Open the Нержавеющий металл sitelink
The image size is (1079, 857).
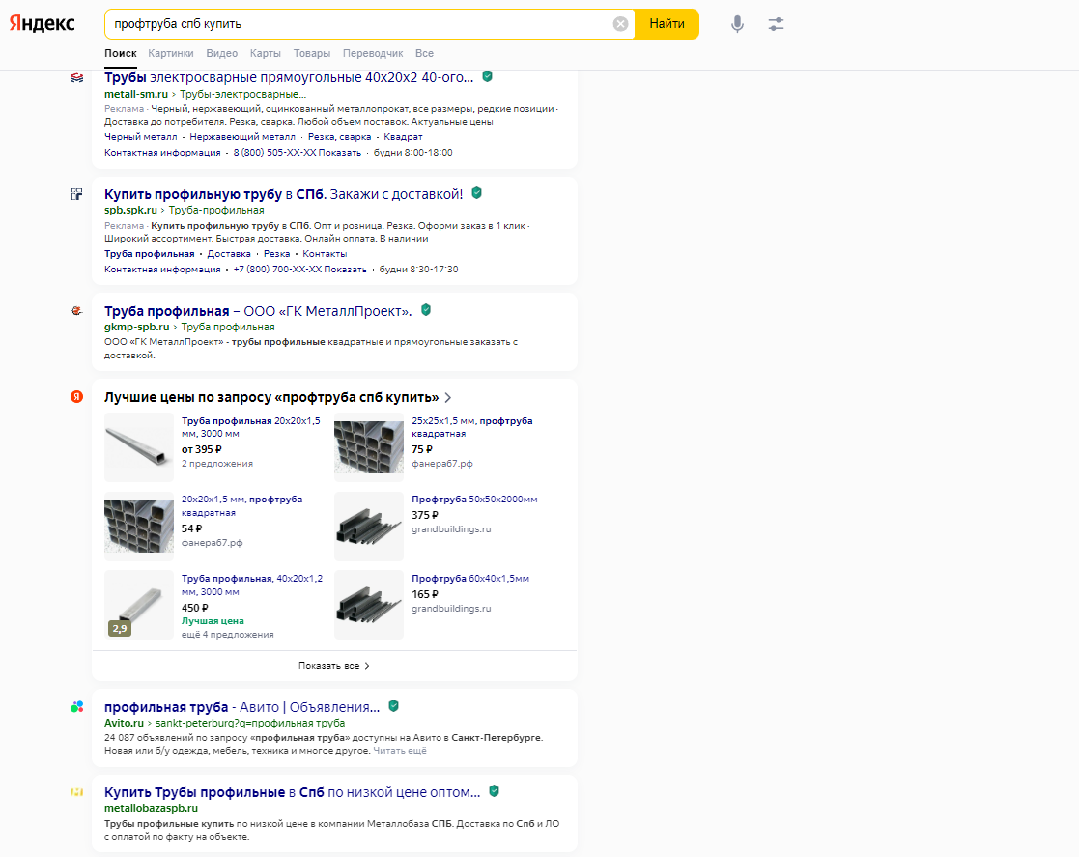242,137
